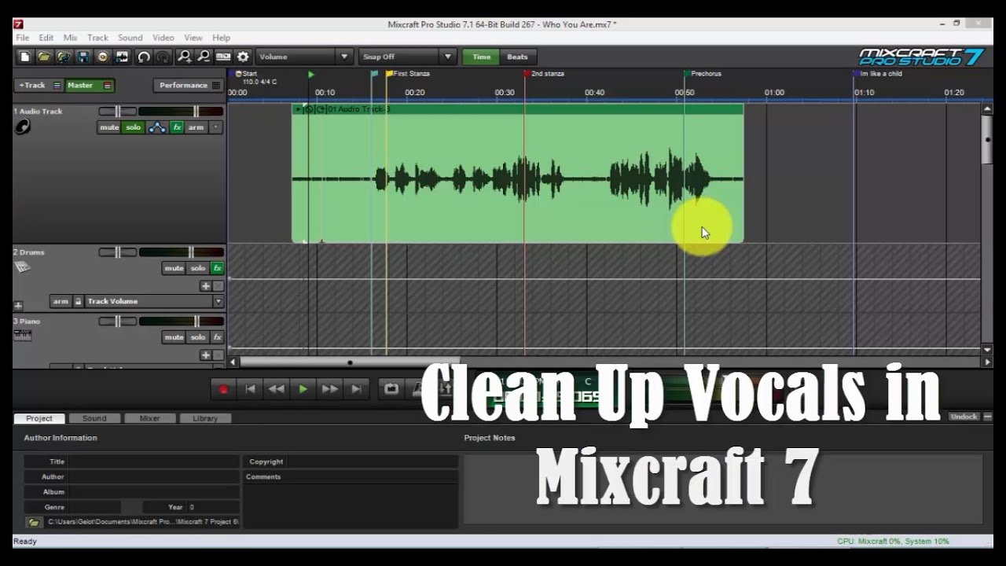Click rewind to start button
The image size is (1006, 566).
click(250, 389)
